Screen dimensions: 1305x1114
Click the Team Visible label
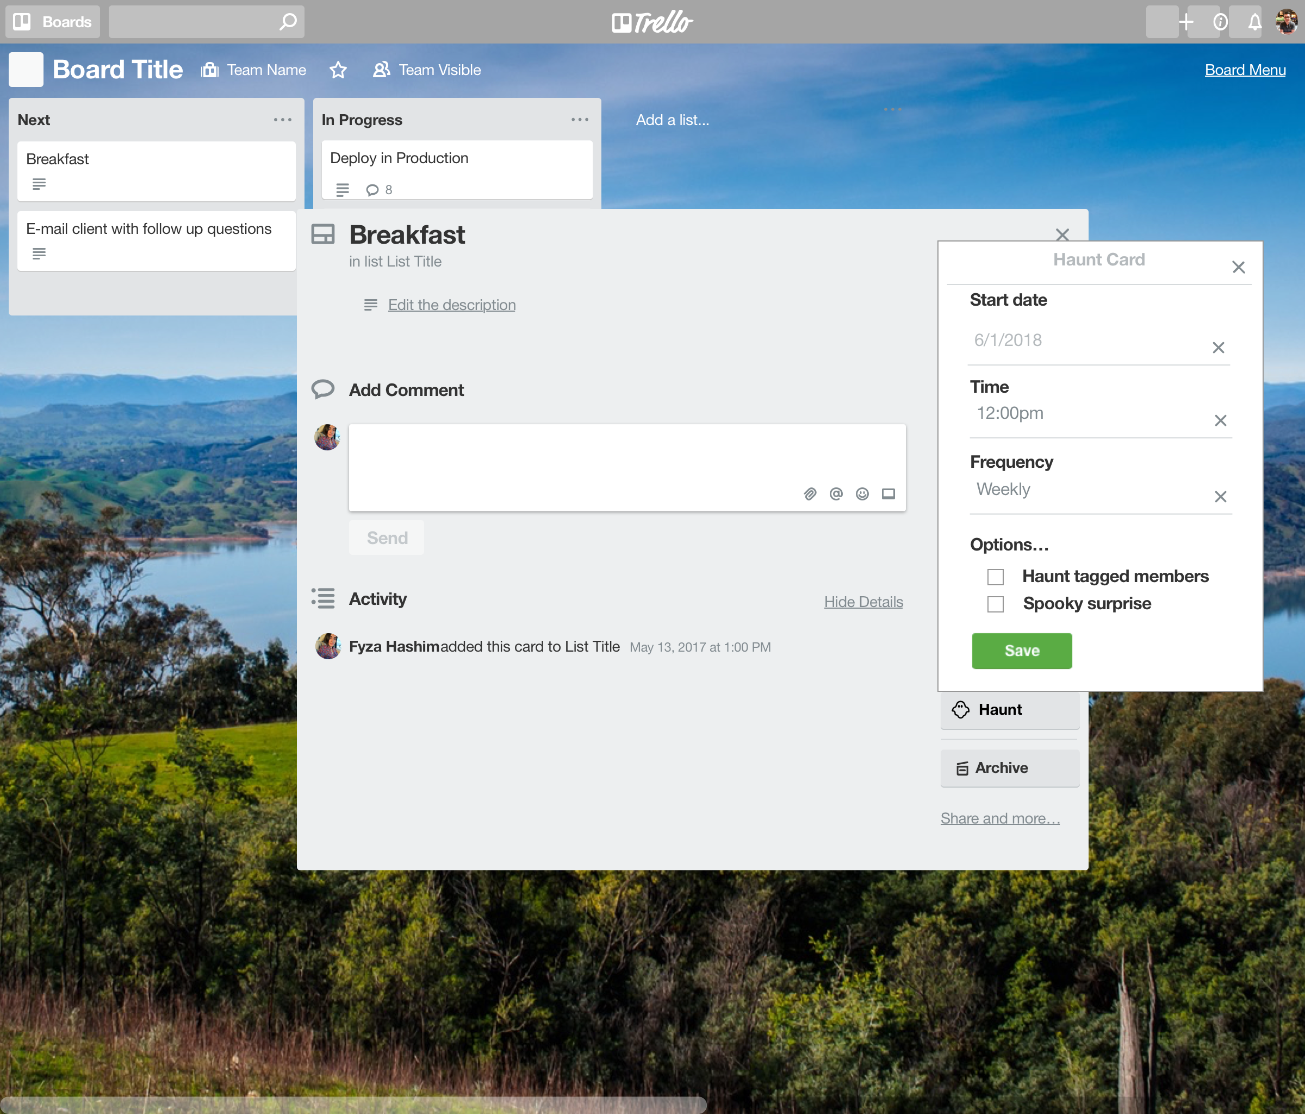tap(439, 70)
